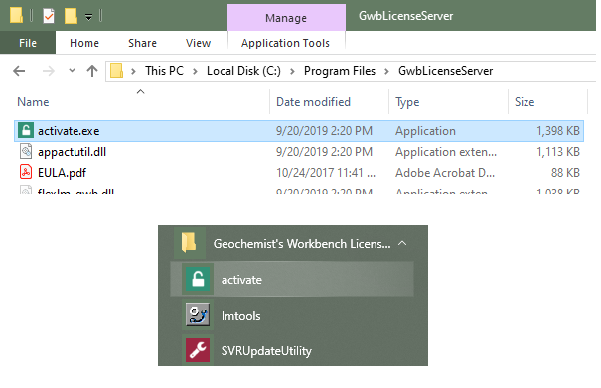Click the 1,113 KB size value
The image size is (601, 388).
[558, 152]
